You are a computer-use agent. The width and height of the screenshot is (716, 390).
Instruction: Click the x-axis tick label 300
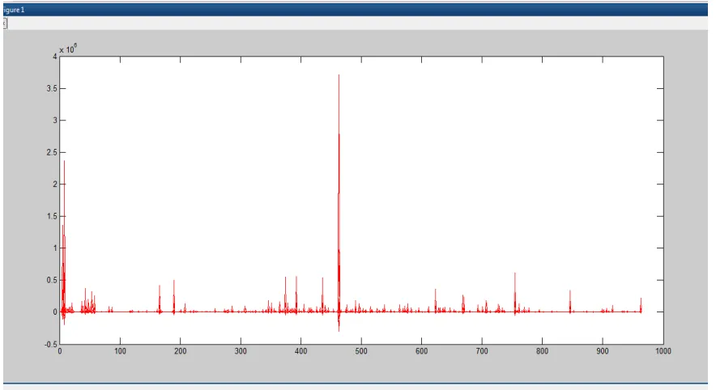tap(241, 351)
